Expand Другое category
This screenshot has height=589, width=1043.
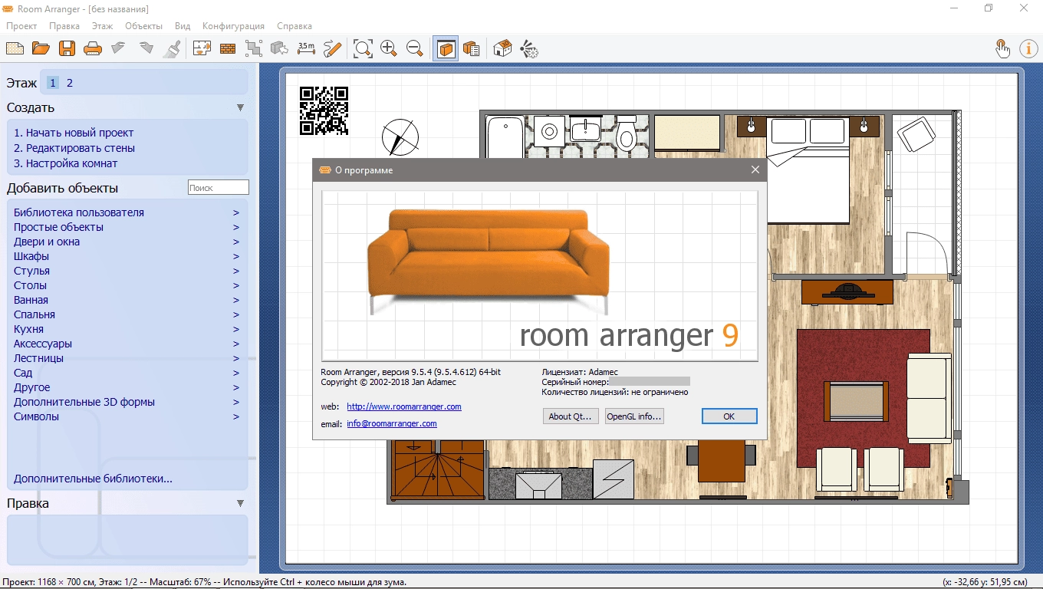pos(127,387)
